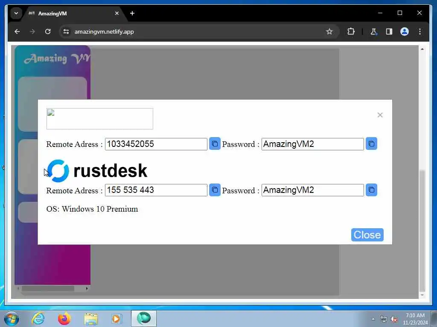
Task: Launch Internet Explorer from the taskbar
Action: click(38, 318)
